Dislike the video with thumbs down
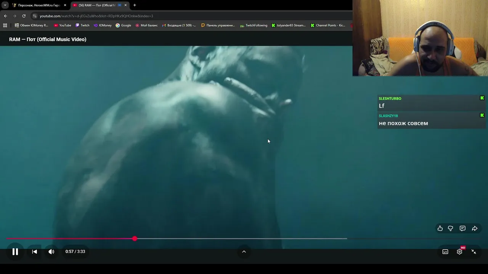 click(451, 228)
